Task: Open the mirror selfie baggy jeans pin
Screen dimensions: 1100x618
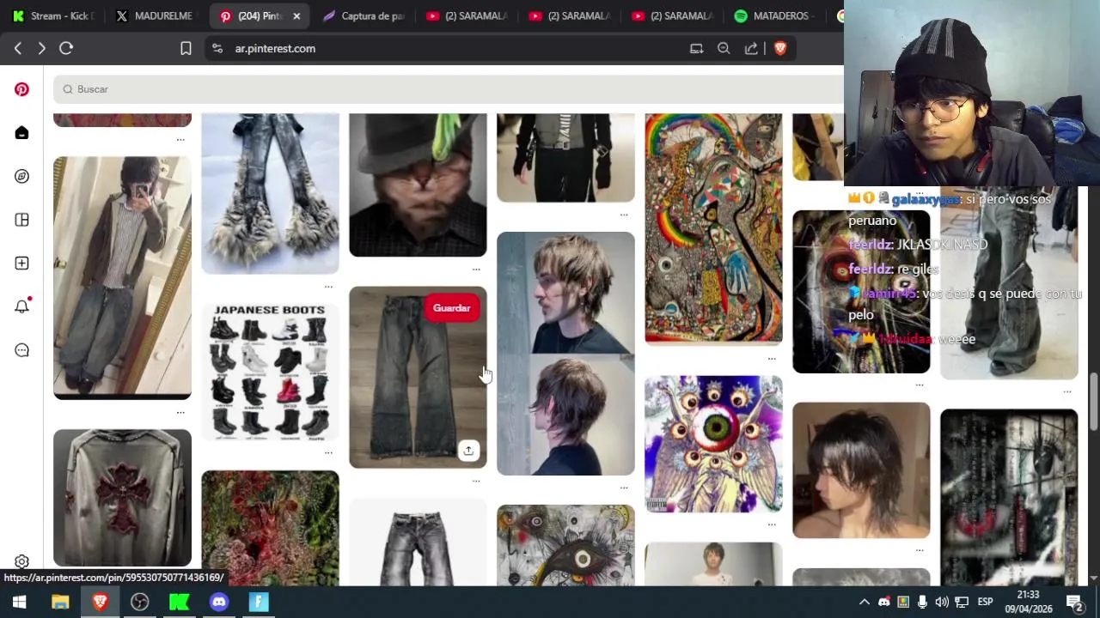Action: tap(122, 278)
